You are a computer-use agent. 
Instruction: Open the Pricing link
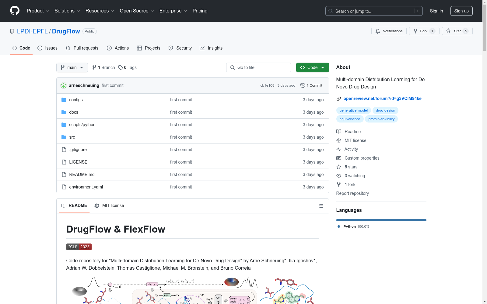[x=200, y=11]
